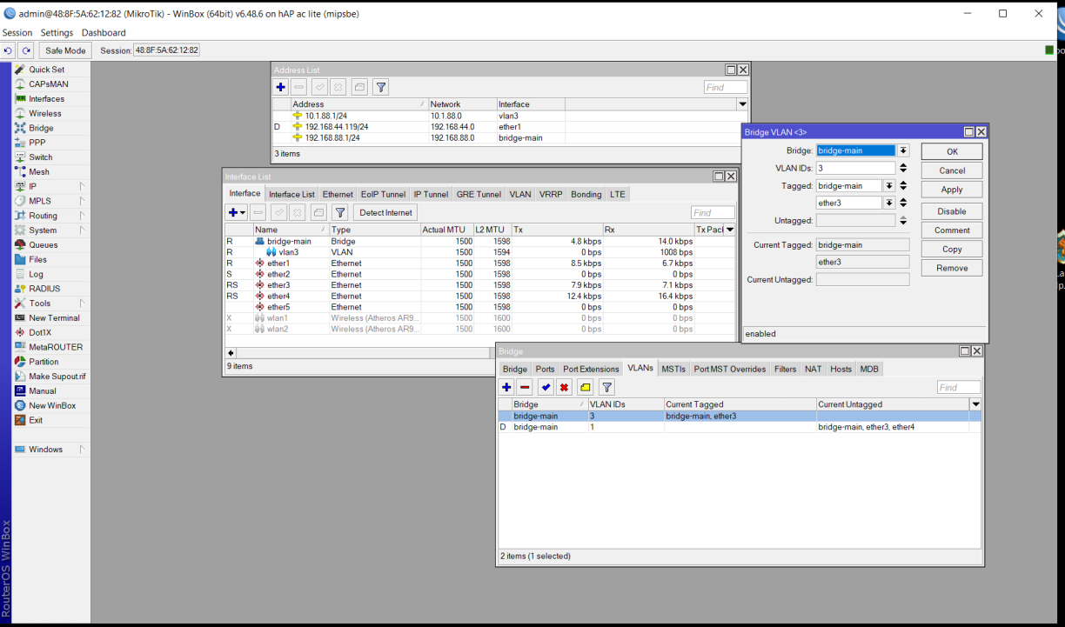Open Session menu
Viewport: 1065px width, 627px height.
(x=17, y=33)
